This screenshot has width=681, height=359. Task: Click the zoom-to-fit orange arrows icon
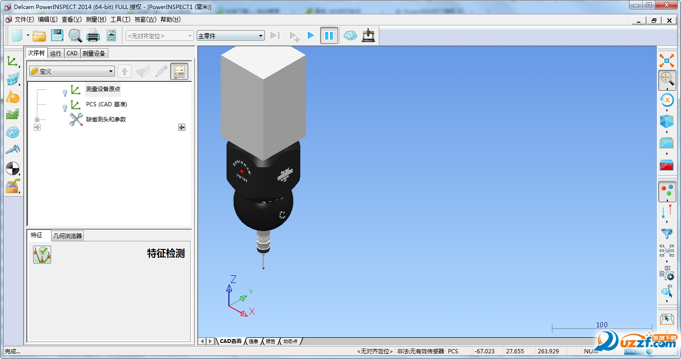(x=667, y=60)
